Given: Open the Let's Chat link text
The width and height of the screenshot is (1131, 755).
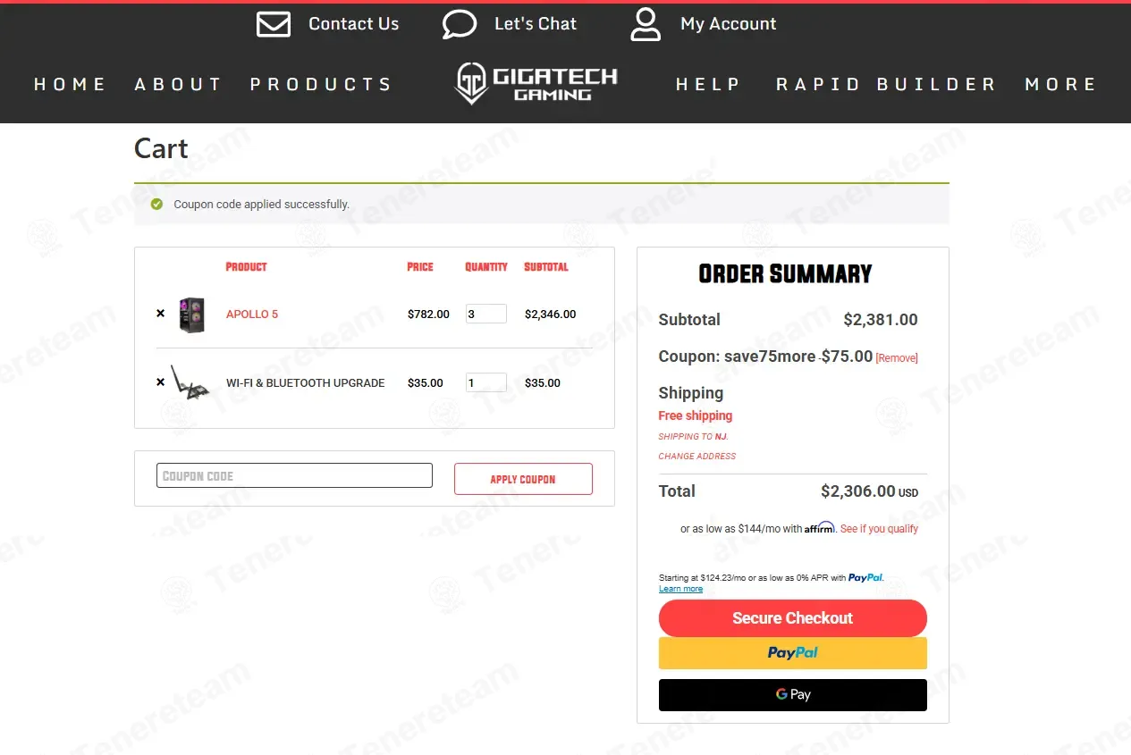Looking at the screenshot, I should click(x=536, y=24).
